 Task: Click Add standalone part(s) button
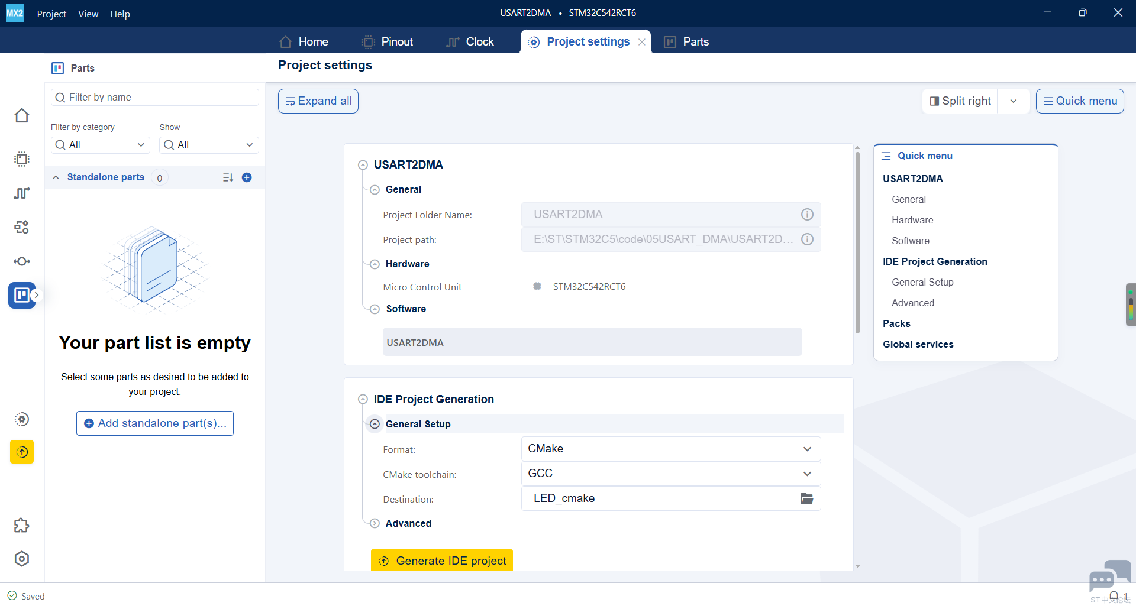point(155,423)
